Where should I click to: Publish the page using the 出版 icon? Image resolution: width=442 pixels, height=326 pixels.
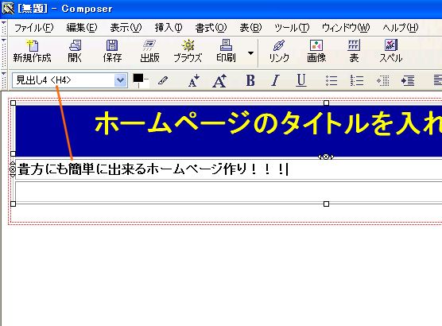[x=149, y=52]
